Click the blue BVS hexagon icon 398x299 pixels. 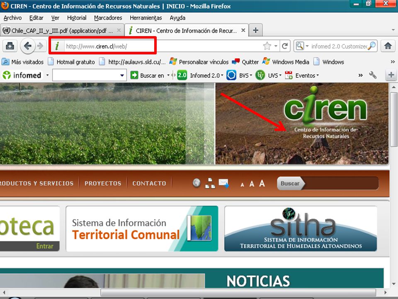[x=231, y=75]
